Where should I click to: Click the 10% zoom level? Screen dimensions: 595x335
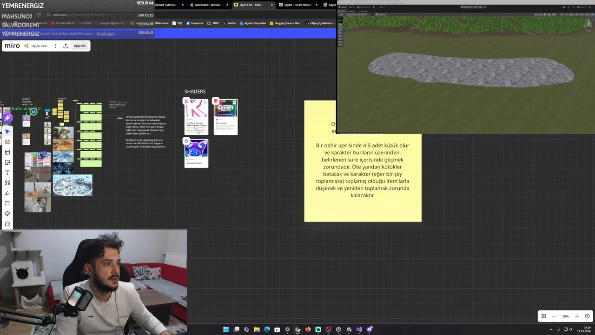click(x=565, y=316)
